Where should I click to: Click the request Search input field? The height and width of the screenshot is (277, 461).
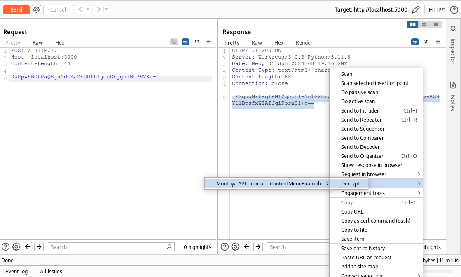[107, 247]
